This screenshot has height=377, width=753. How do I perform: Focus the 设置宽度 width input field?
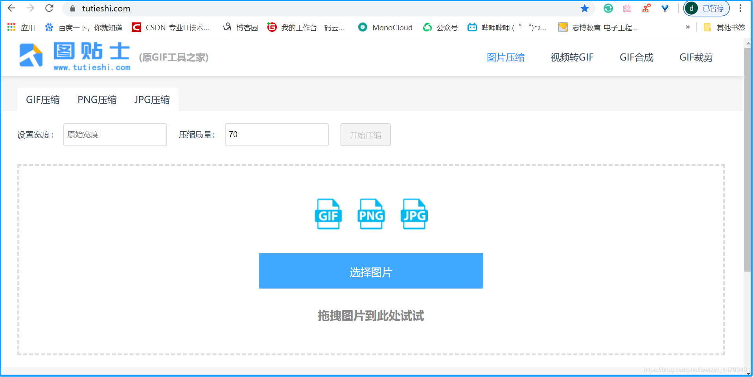(x=115, y=135)
